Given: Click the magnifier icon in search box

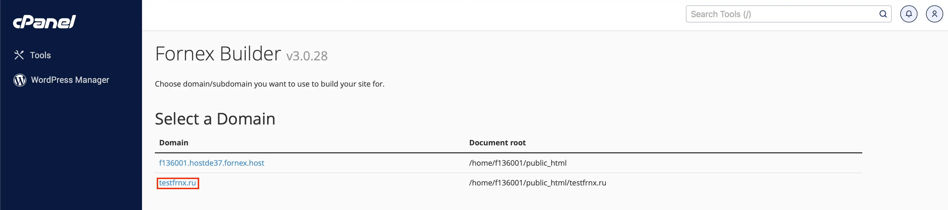Looking at the screenshot, I should pos(883,14).
